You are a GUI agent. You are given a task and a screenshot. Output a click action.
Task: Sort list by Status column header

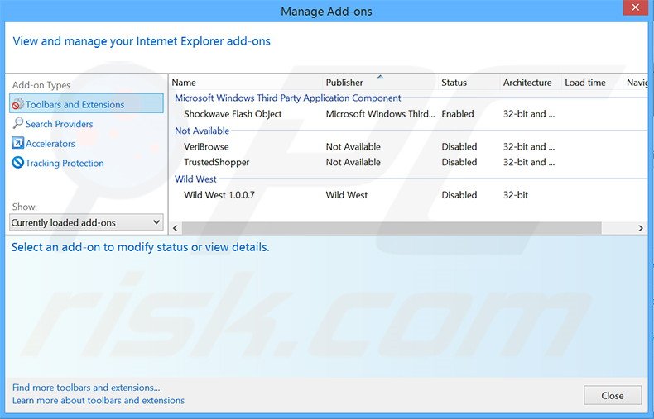click(x=469, y=83)
